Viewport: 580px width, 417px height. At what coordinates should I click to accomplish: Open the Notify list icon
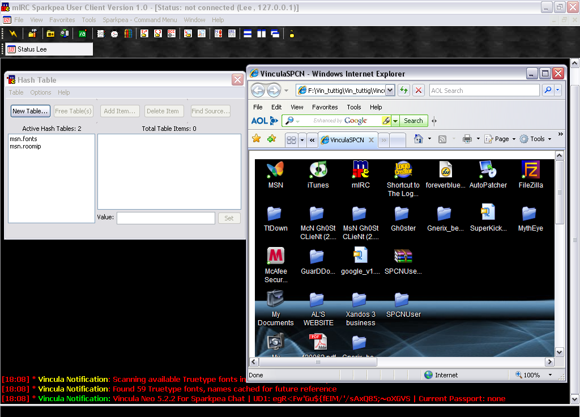[x=218, y=33]
